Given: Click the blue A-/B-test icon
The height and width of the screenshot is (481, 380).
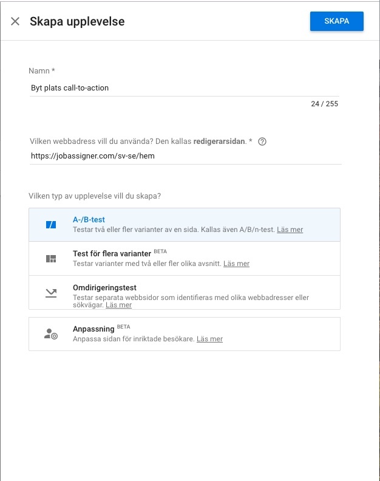Looking at the screenshot, I should [51, 225].
